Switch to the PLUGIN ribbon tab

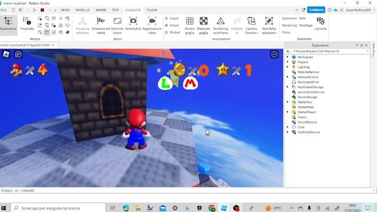[x=152, y=10]
